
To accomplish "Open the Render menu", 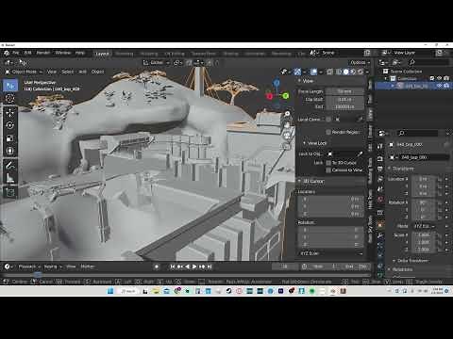I will point(43,53).
